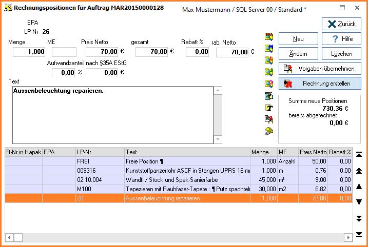Select the Tapezieren mit Rauhfaser-Tapete row
The height and width of the screenshot is (247, 368).
pyautogui.click(x=187, y=189)
